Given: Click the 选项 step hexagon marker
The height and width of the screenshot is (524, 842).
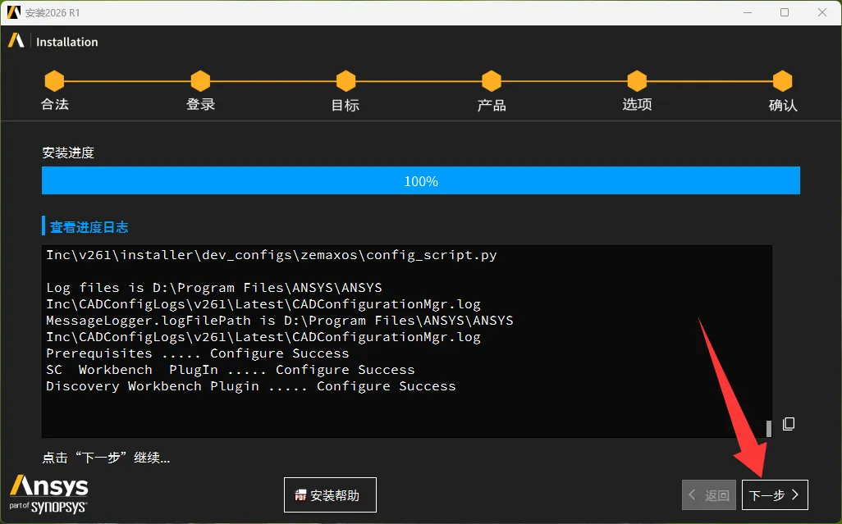Looking at the screenshot, I should click(637, 81).
